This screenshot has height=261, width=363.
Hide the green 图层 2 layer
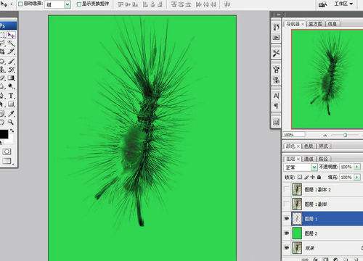point(287,233)
